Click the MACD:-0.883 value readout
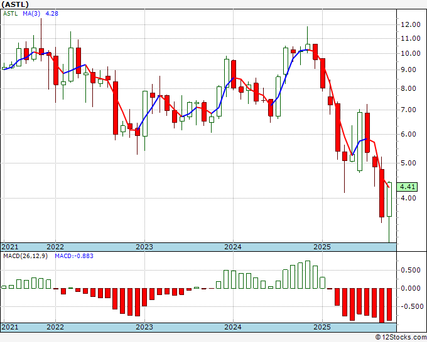Viewport: 427px width, 342px height. [74, 256]
